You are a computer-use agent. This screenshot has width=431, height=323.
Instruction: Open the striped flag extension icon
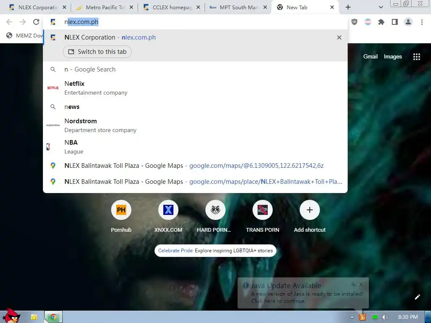coord(368,22)
